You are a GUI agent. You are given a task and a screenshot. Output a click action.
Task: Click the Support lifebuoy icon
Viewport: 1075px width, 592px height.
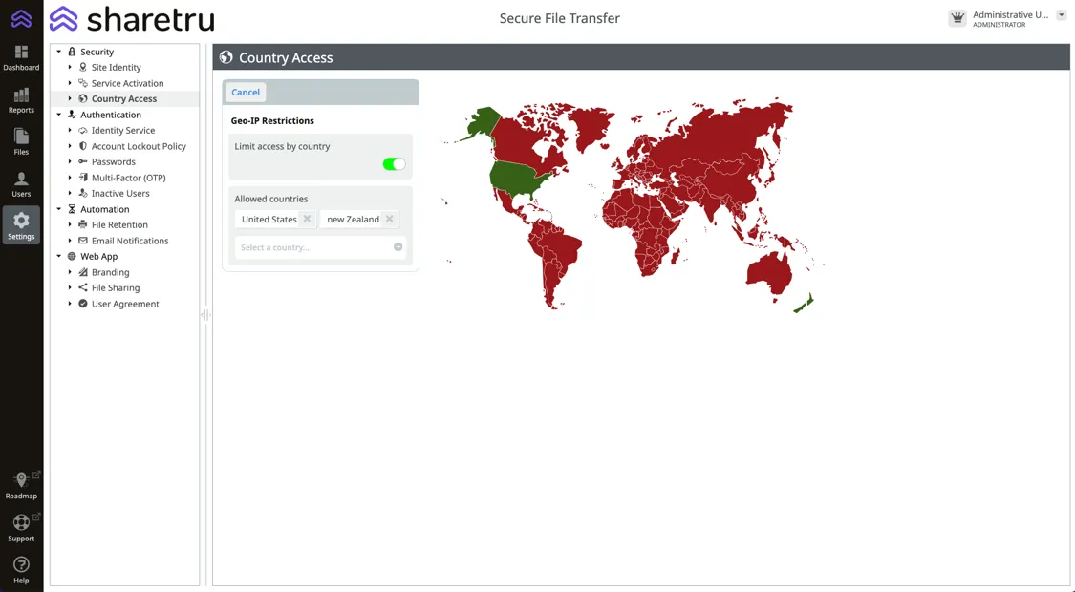[21, 522]
